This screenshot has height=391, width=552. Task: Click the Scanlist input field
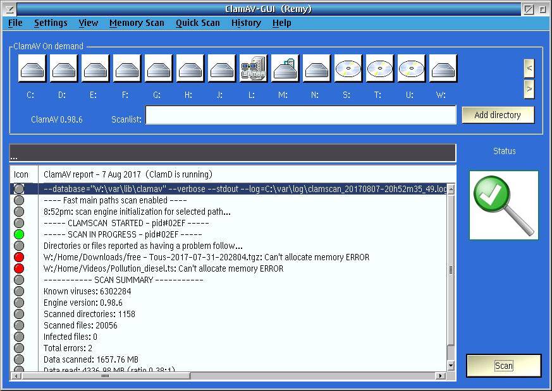tap(300, 115)
